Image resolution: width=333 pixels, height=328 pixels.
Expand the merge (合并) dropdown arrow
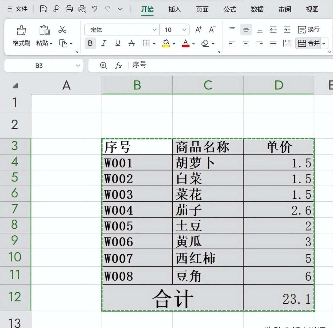pyautogui.click(x=324, y=43)
